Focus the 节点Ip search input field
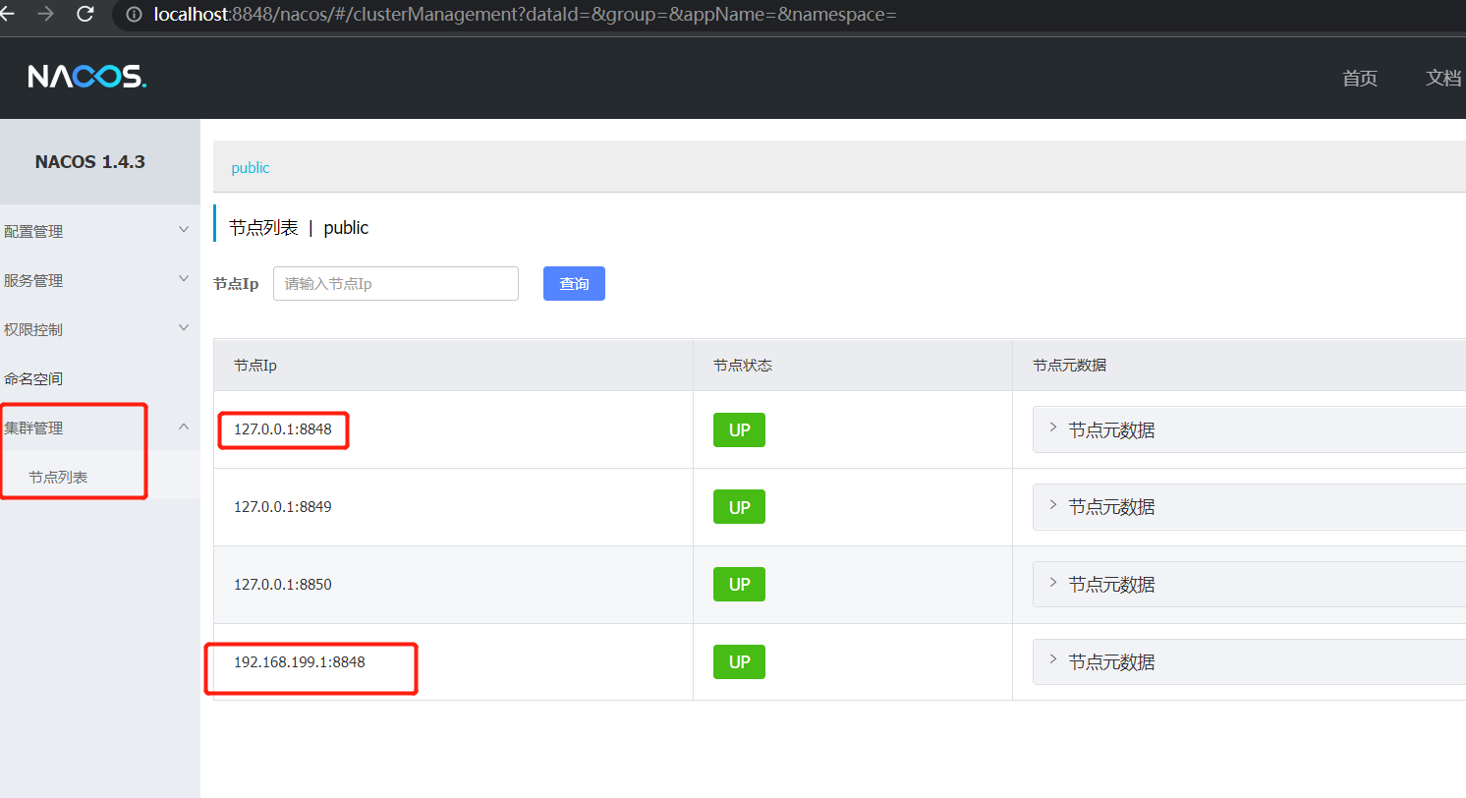Screen dimensions: 1466x798 coord(396,283)
